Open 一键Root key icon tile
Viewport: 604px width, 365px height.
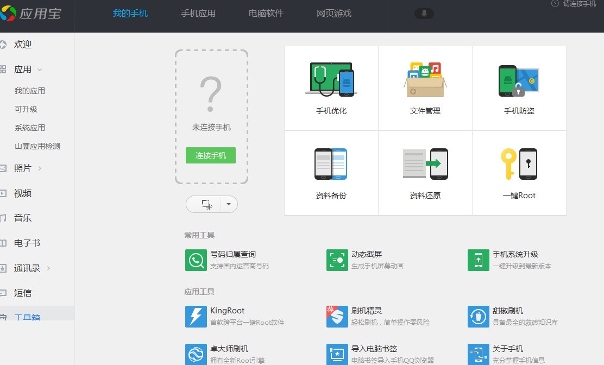519,173
